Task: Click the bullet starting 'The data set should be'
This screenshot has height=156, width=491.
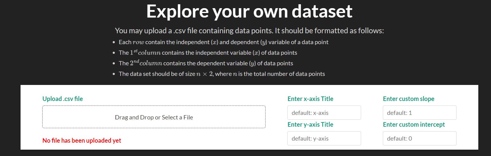Action: [222, 74]
